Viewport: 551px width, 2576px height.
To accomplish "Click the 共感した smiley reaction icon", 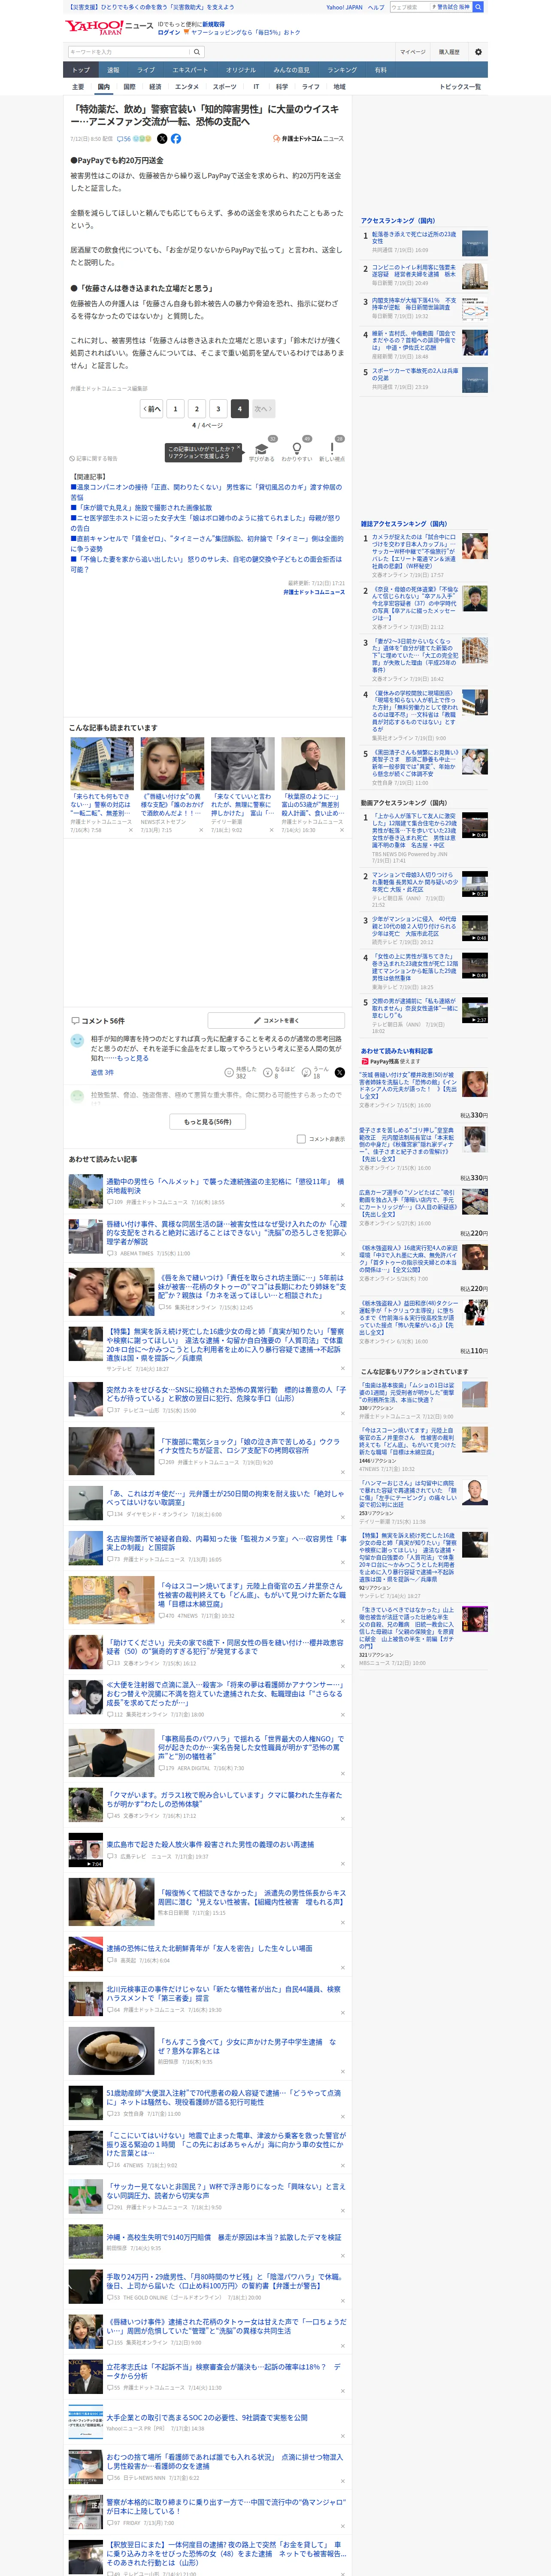I will click(x=229, y=1072).
